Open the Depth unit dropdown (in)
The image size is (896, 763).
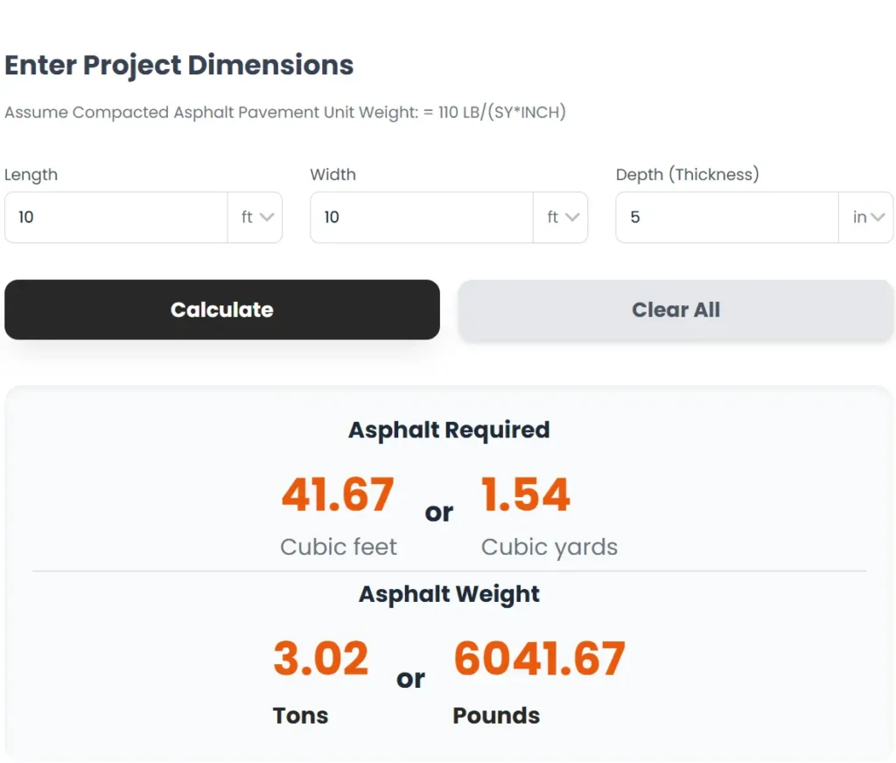coord(866,217)
